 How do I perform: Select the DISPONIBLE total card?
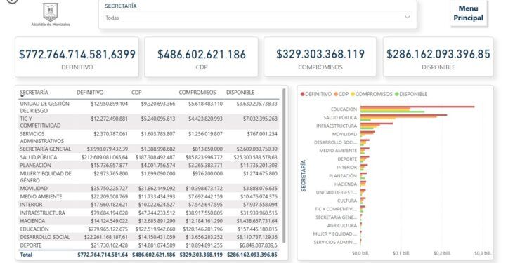438,57
